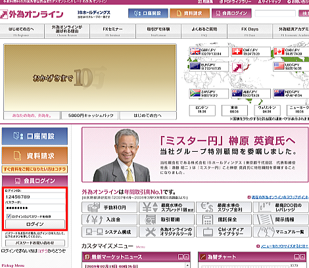Click the パスワード input field
The height and width of the screenshot is (268, 309).
pos(35,208)
